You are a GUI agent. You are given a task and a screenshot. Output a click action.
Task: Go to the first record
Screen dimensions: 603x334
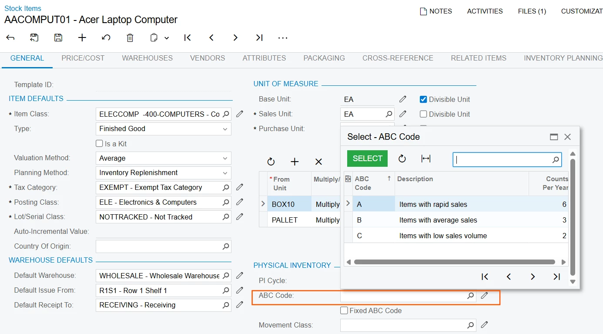tap(188, 38)
